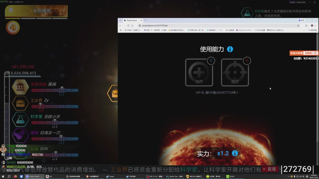
Task: Open the Discord bookmark
Action: tap(244, 30)
